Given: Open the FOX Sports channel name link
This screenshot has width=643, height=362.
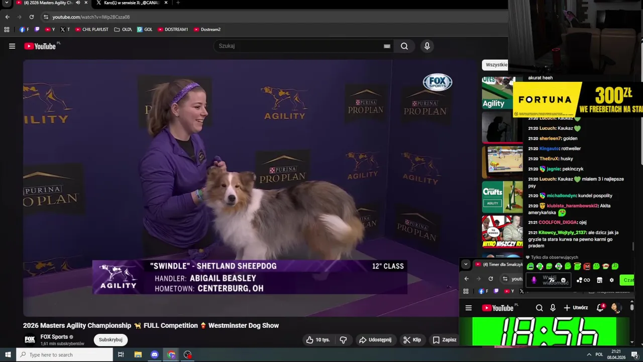Looking at the screenshot, I should coord(54,337).
